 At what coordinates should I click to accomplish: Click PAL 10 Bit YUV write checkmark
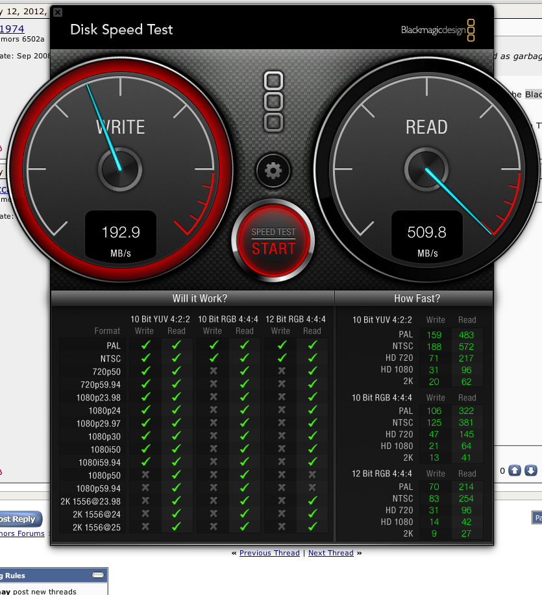[x=146, y=345]
